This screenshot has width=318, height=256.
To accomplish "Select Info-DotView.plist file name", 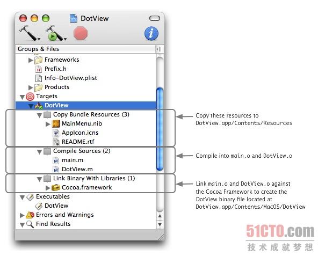I will 70,78.
